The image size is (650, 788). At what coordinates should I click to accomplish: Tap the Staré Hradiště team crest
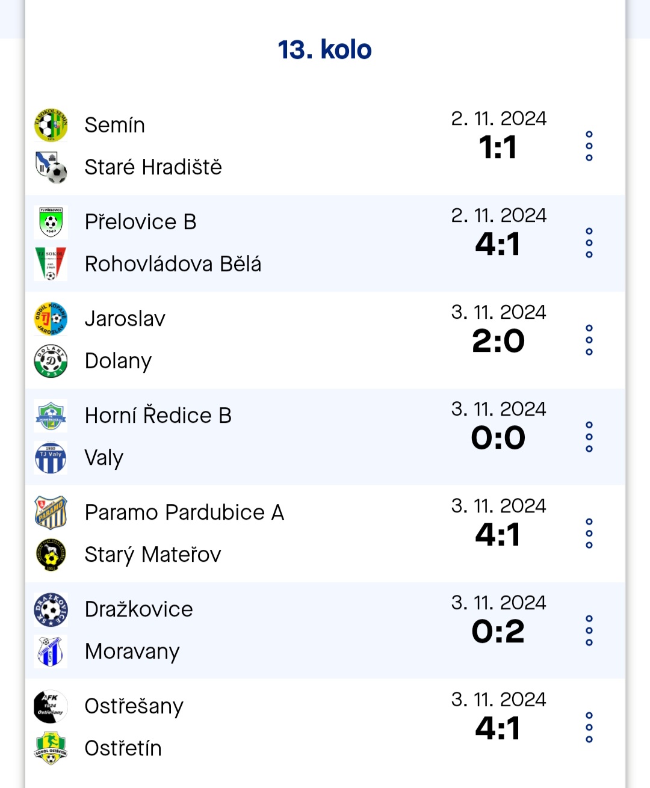coord(51,167)
